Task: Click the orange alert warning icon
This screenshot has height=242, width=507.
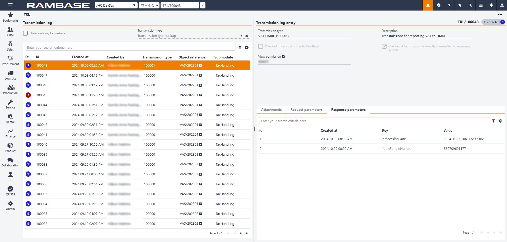Action: [x=428, y=5]
